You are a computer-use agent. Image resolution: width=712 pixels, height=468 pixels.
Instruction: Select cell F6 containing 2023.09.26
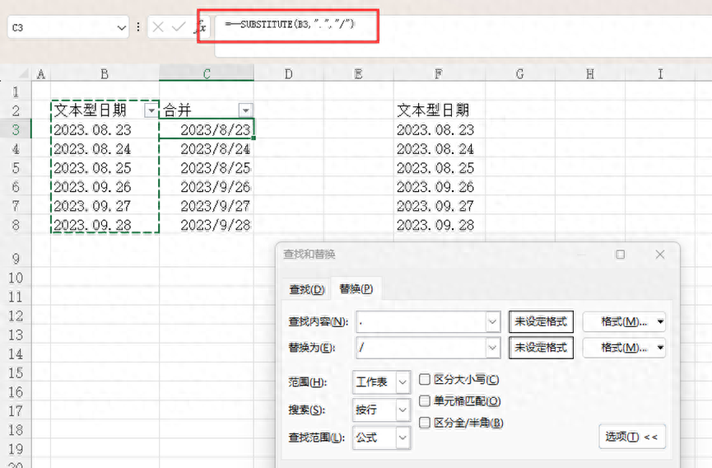(439, 187)
